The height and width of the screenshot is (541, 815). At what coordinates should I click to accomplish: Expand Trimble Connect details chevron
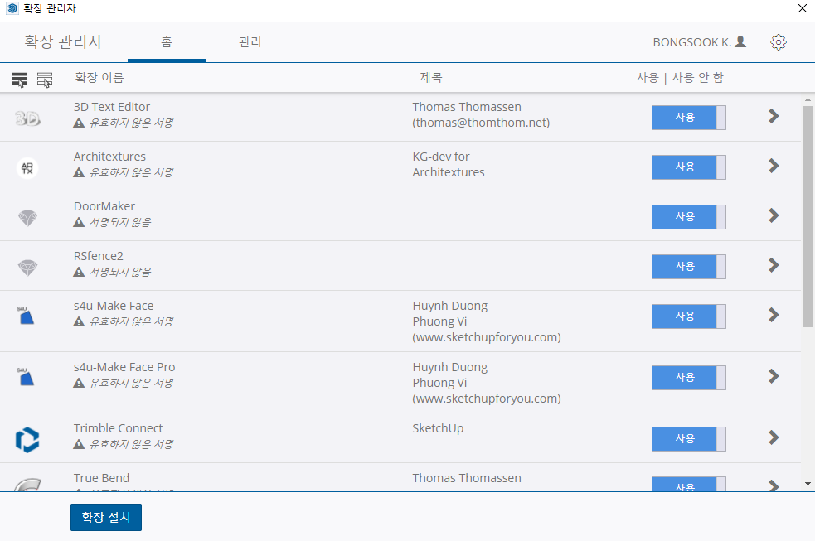tap(774, 437)
